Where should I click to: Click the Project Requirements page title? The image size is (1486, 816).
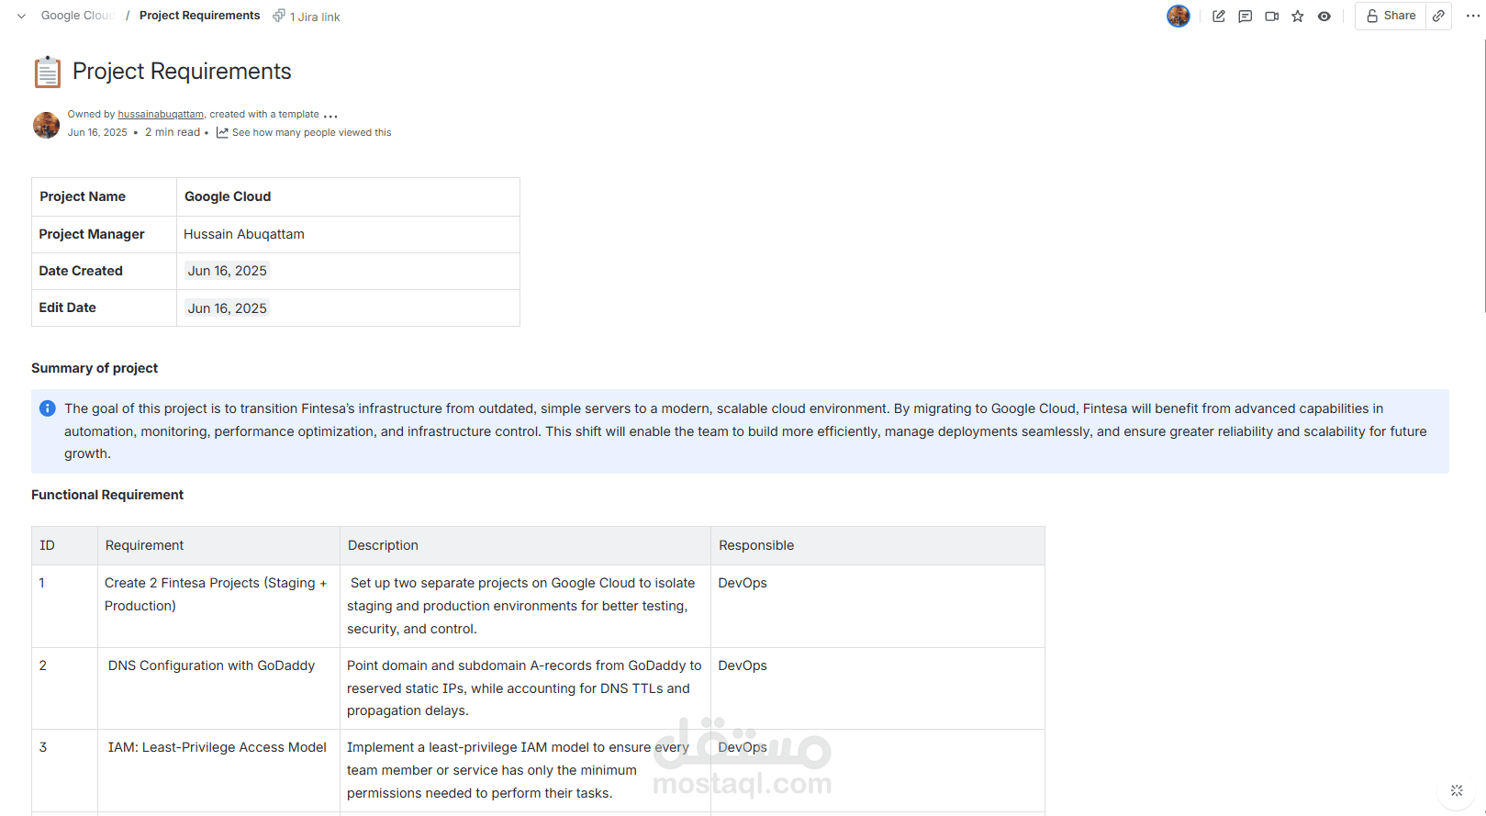tap(182, 71)
